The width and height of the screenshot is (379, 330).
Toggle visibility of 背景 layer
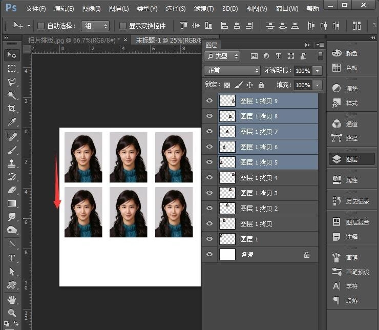pos(209,254)
